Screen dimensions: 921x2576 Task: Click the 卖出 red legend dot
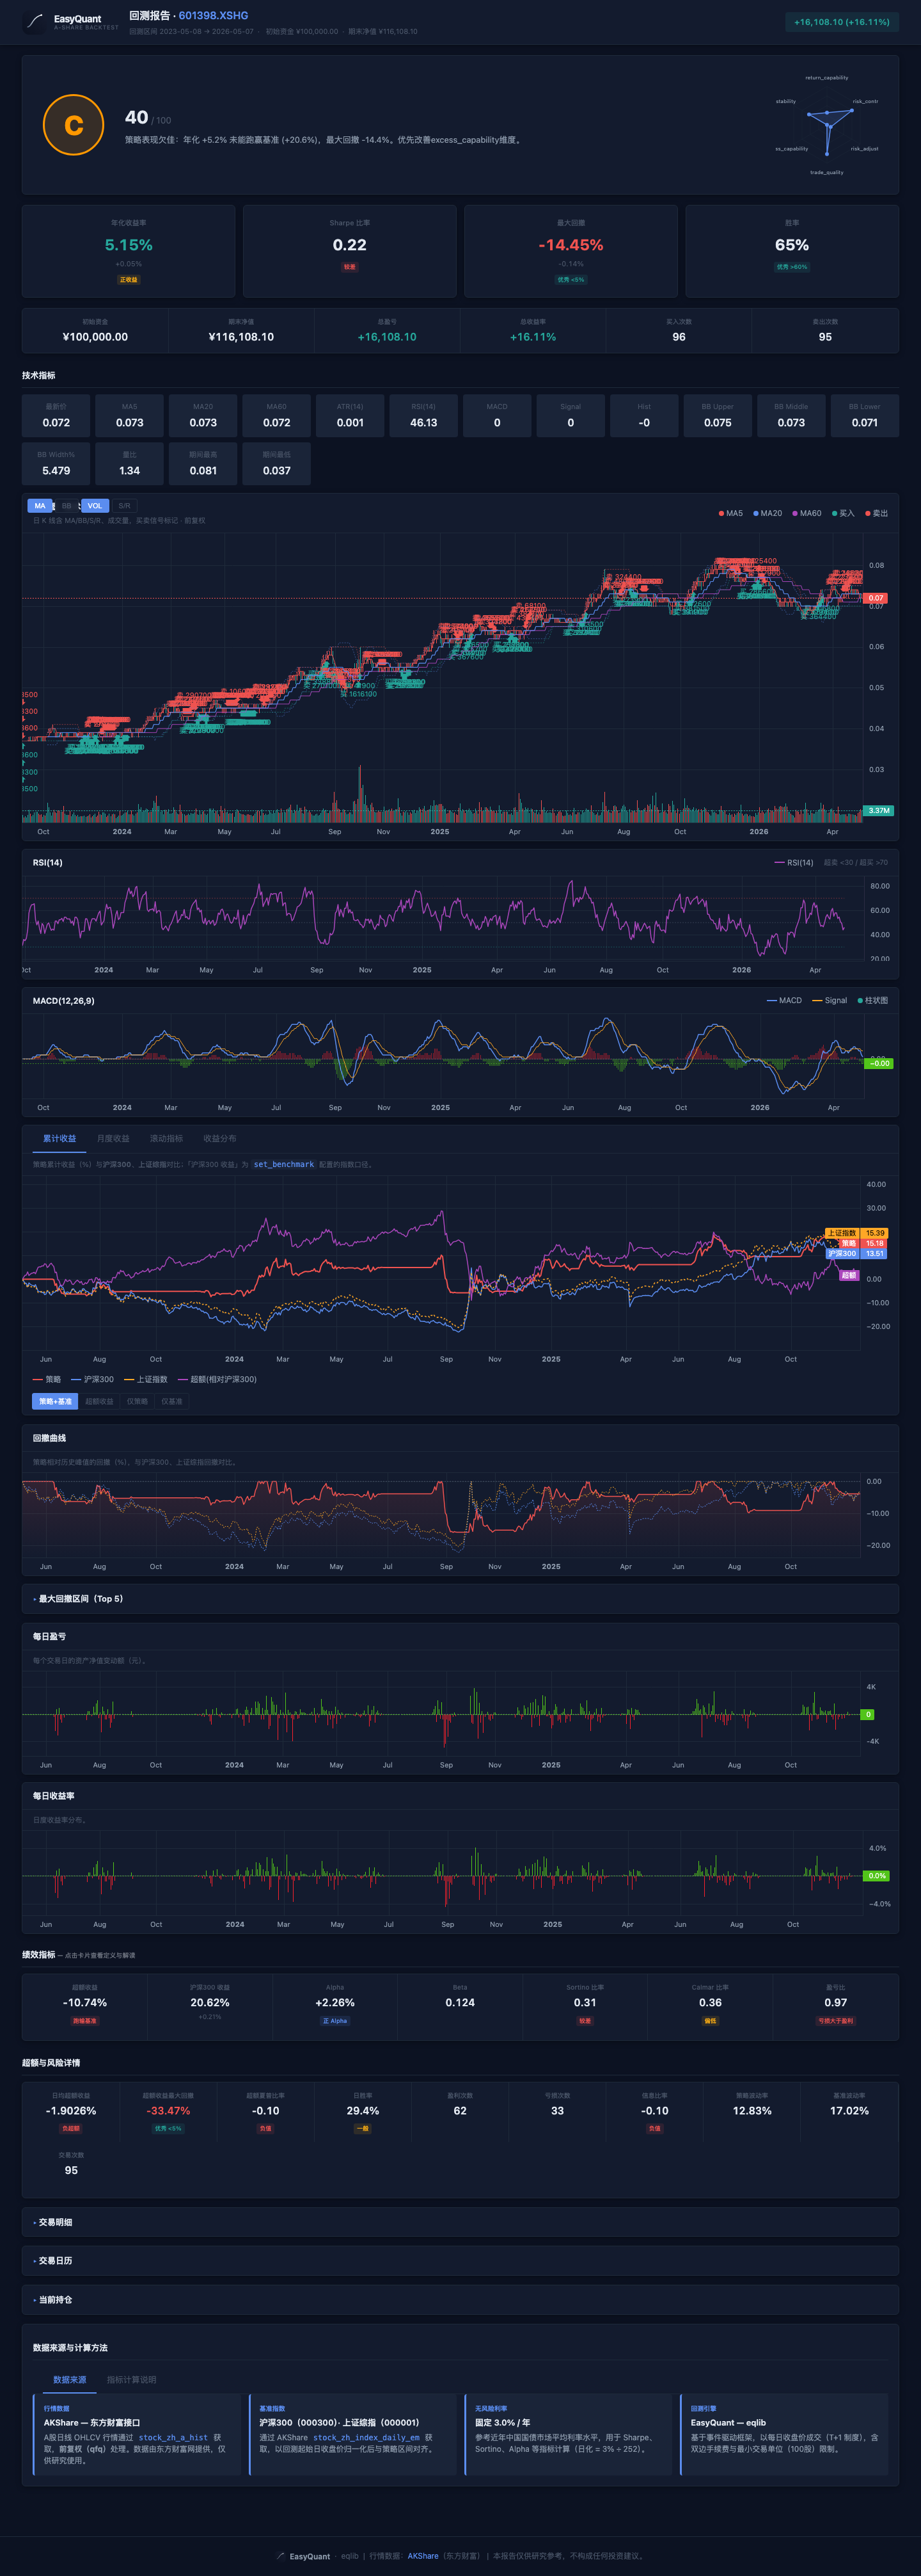click(x=868, y=514)
